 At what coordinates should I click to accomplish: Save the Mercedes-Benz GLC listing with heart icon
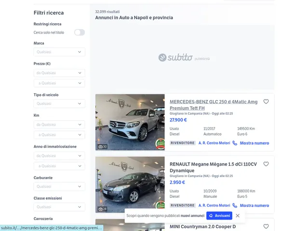pyautogui.click(x=266, y=102)
